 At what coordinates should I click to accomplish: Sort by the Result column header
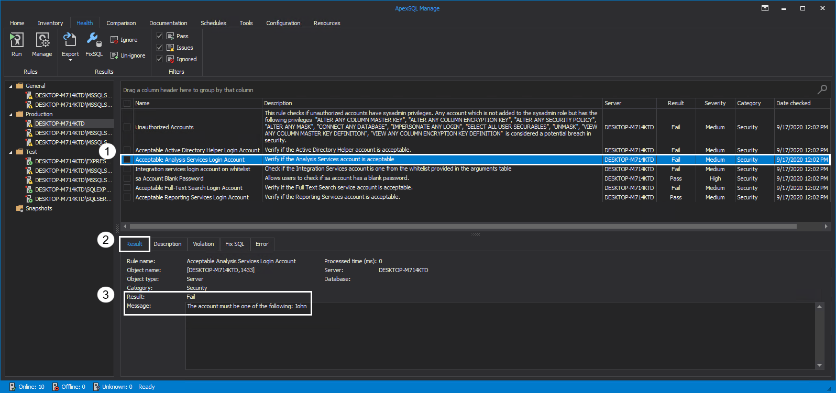click(676, 104)
